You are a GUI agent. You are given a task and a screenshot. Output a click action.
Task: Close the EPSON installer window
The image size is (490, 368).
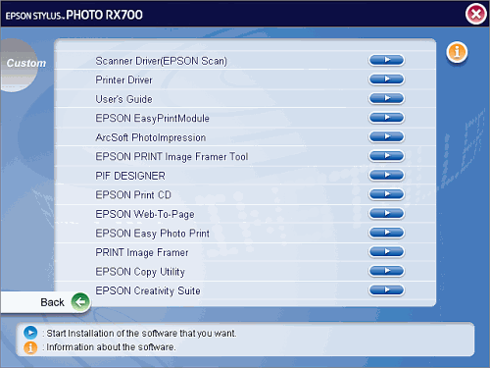click(476, 14)
